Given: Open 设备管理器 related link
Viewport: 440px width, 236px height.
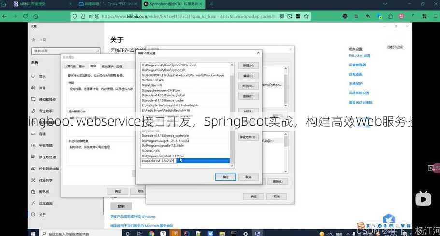Looking at the screenshot, I should click(x=357, y=65).
